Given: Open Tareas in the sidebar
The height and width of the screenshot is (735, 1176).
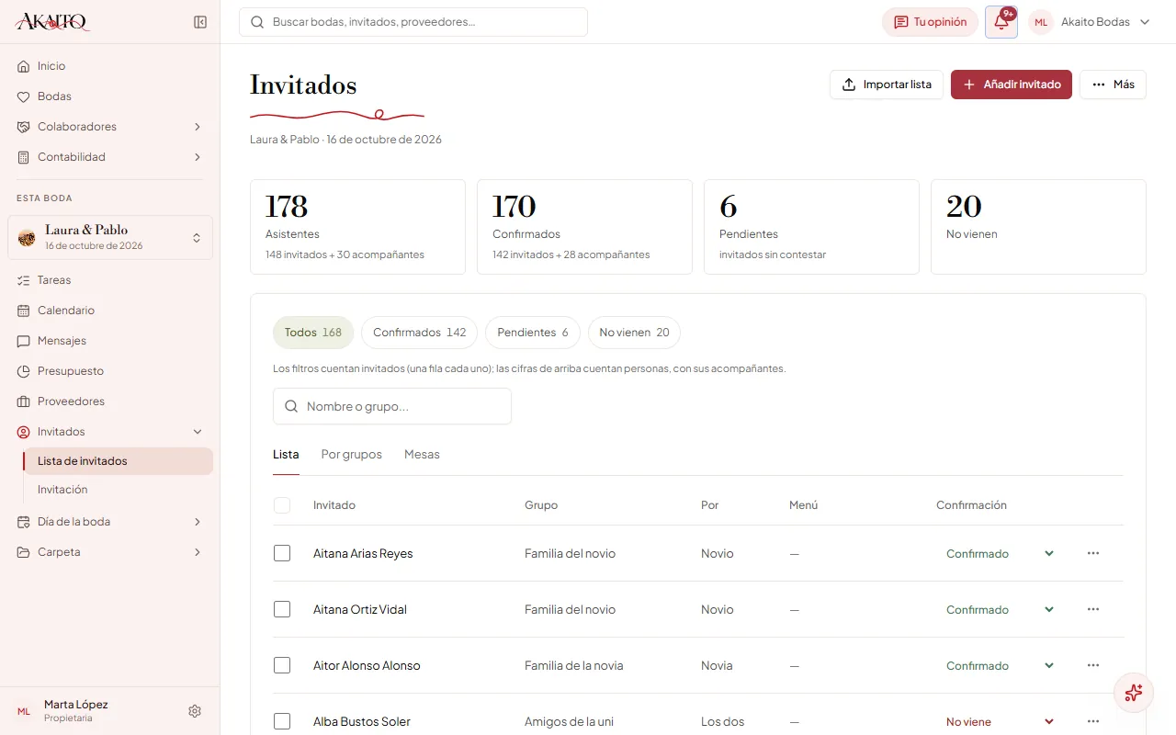Looking at the screenshot, I should click(110, 280).
